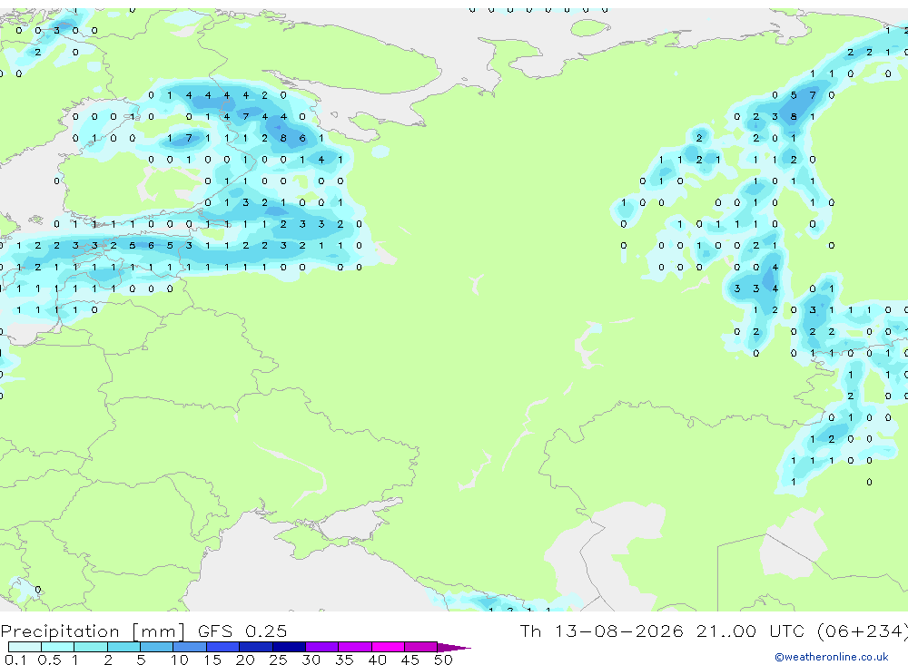Viewport: 908px width, 665px height.
Task: Select the 40–45 mm magenta legend swatch
Action: [388, 647]
